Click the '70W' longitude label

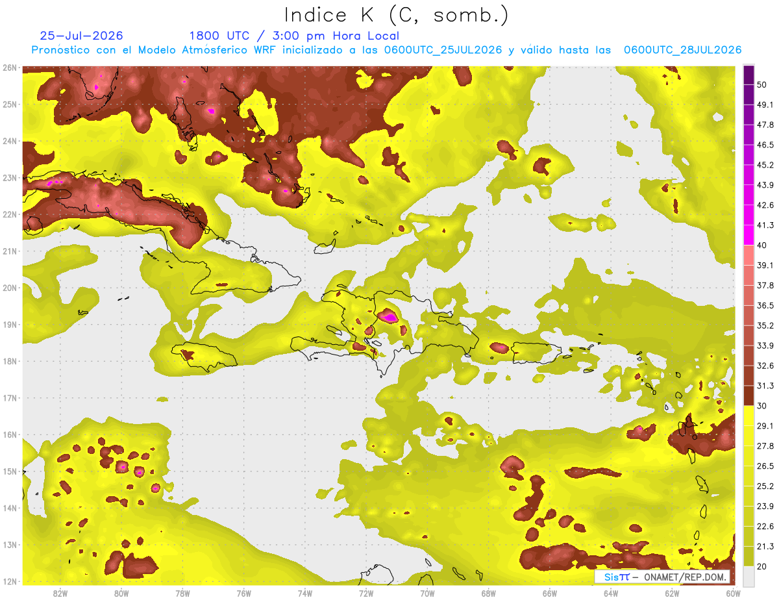pos(427,593)
